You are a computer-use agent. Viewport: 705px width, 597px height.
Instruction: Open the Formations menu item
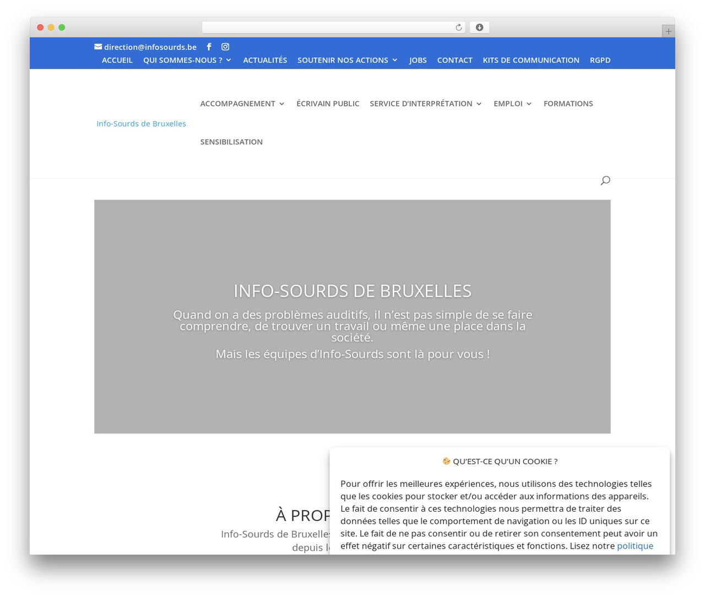[568, 104]
